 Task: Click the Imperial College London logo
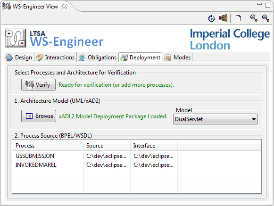(x=230, y=39)
